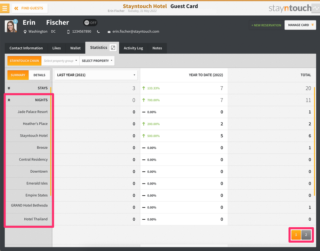The image size is (320, 251).
Task: Click Erin Fischer's profile photo
Action: point(11,26)
